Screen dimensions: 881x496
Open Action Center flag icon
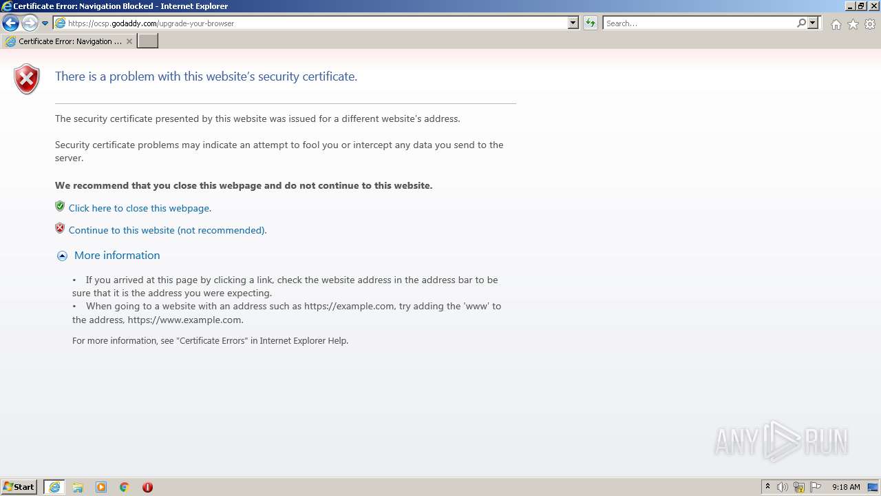(816, 487)
